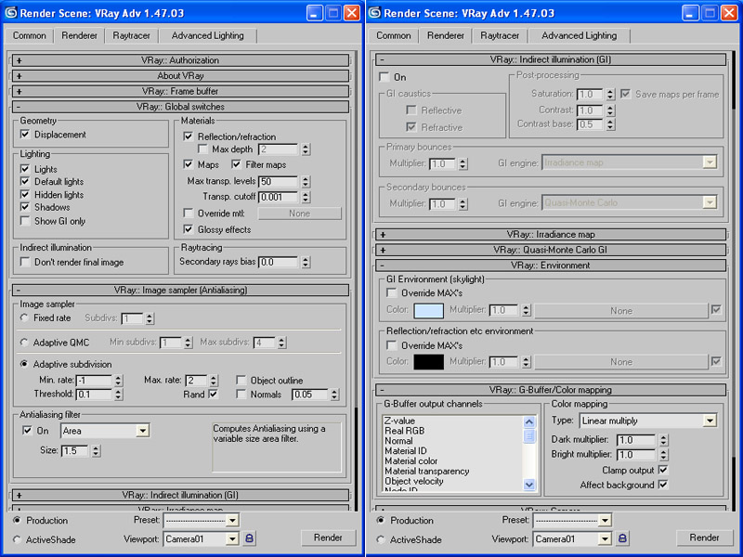Click the 3ds Max app icon in left title bar
Viewport: 743px width, 557px height.
10,13
